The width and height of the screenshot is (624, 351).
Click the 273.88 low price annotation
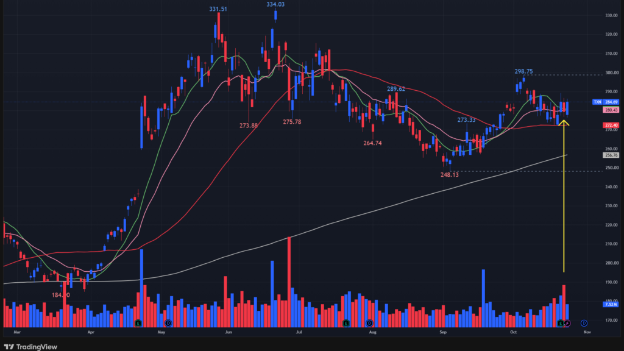[249, 126]
